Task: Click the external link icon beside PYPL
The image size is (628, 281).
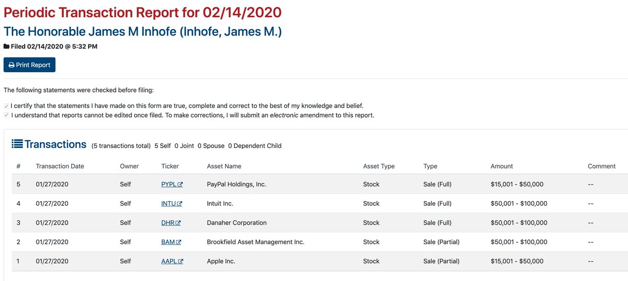Action: point(180,184)
